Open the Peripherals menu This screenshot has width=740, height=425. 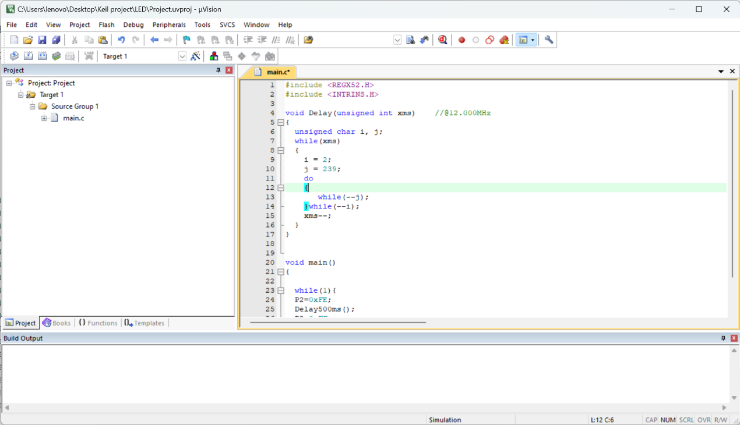pos(169,25)
